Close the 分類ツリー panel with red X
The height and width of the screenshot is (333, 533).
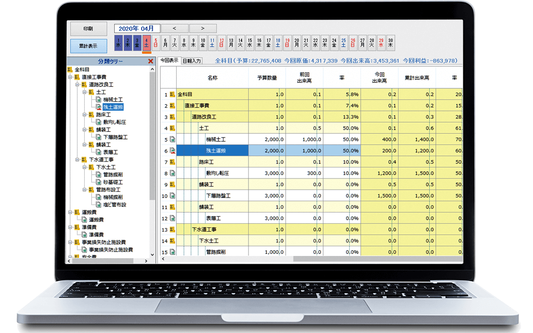[x=150, y=61]
